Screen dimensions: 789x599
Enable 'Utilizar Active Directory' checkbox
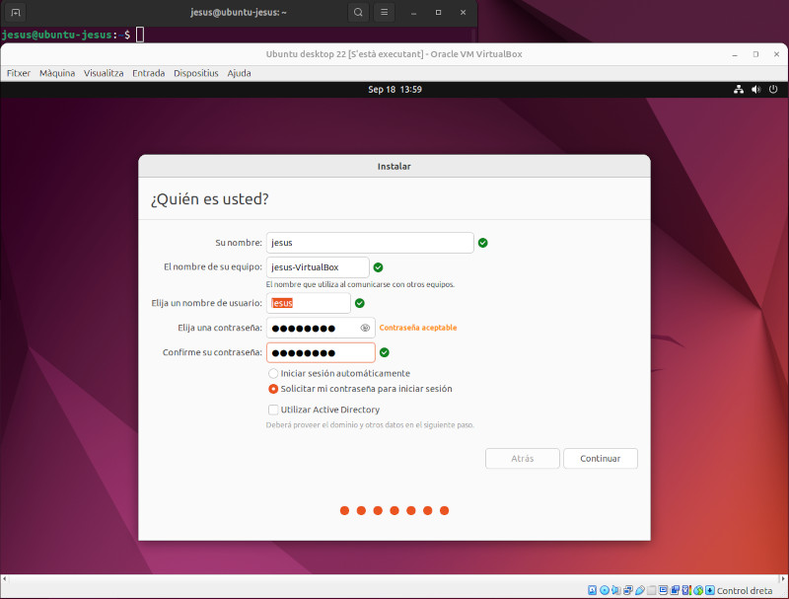click(273, 410)
